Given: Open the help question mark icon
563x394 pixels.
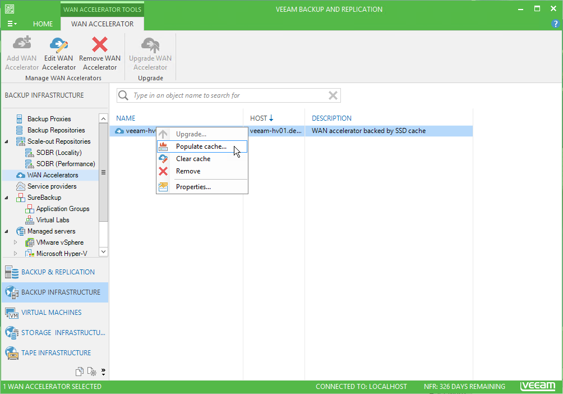Looking at the screenshot, I should point(555,24).
